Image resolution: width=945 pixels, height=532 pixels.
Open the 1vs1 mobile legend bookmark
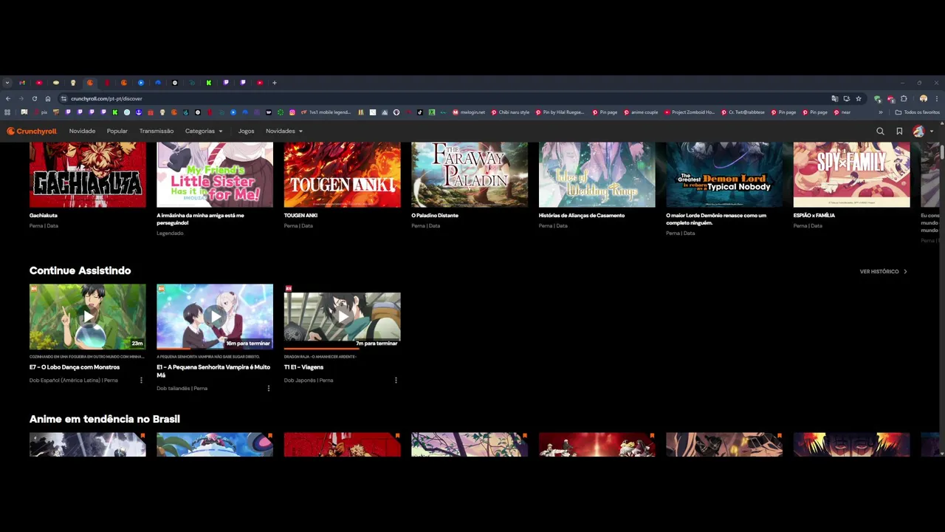click(x=326, y=112)
